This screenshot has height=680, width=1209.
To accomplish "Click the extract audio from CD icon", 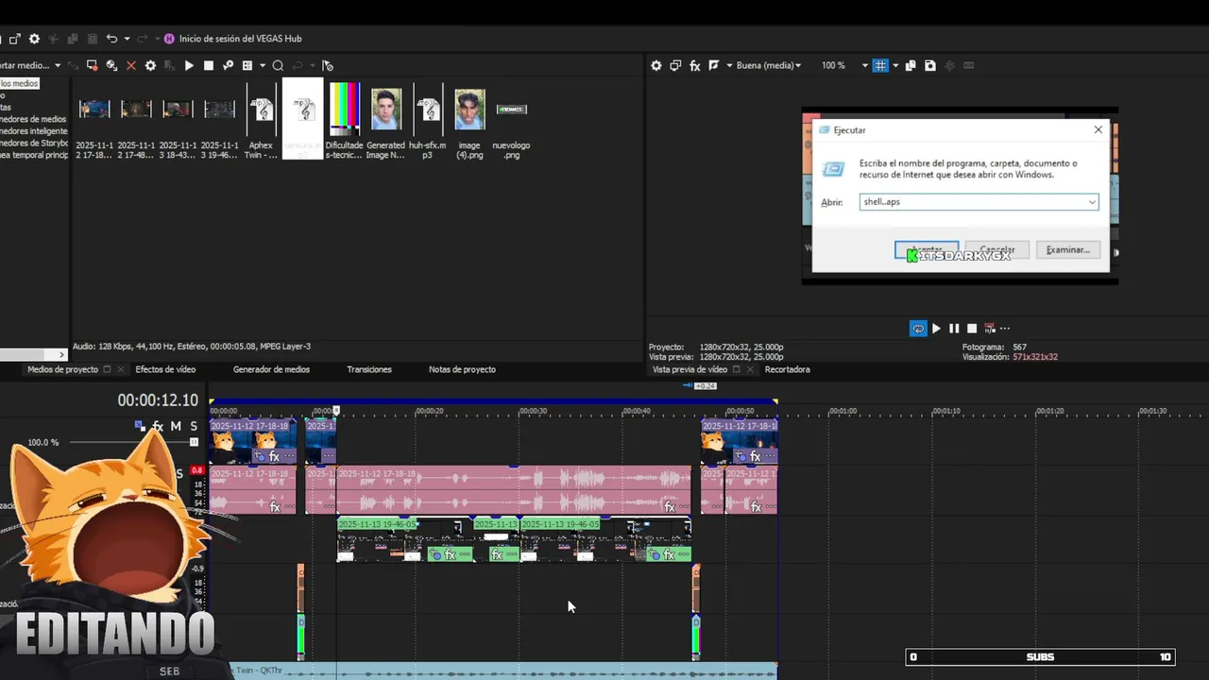I will [x=111, y=66].
